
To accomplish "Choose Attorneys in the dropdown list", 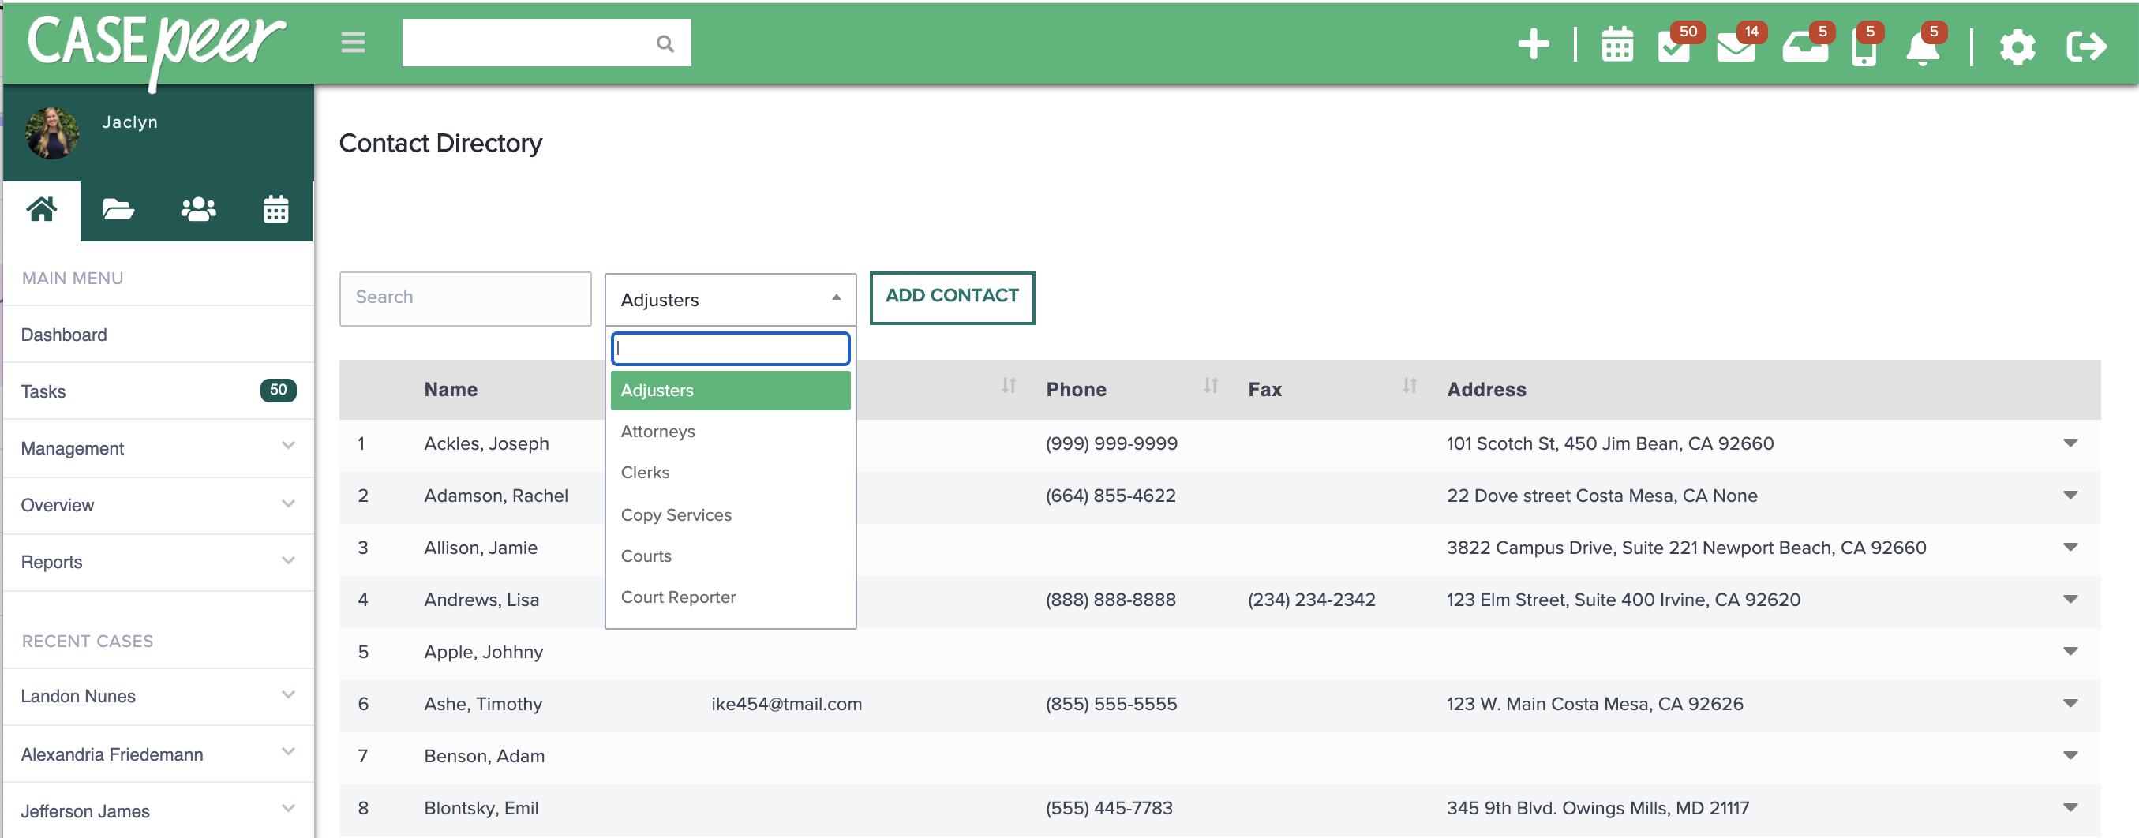I will pos(730,431).
